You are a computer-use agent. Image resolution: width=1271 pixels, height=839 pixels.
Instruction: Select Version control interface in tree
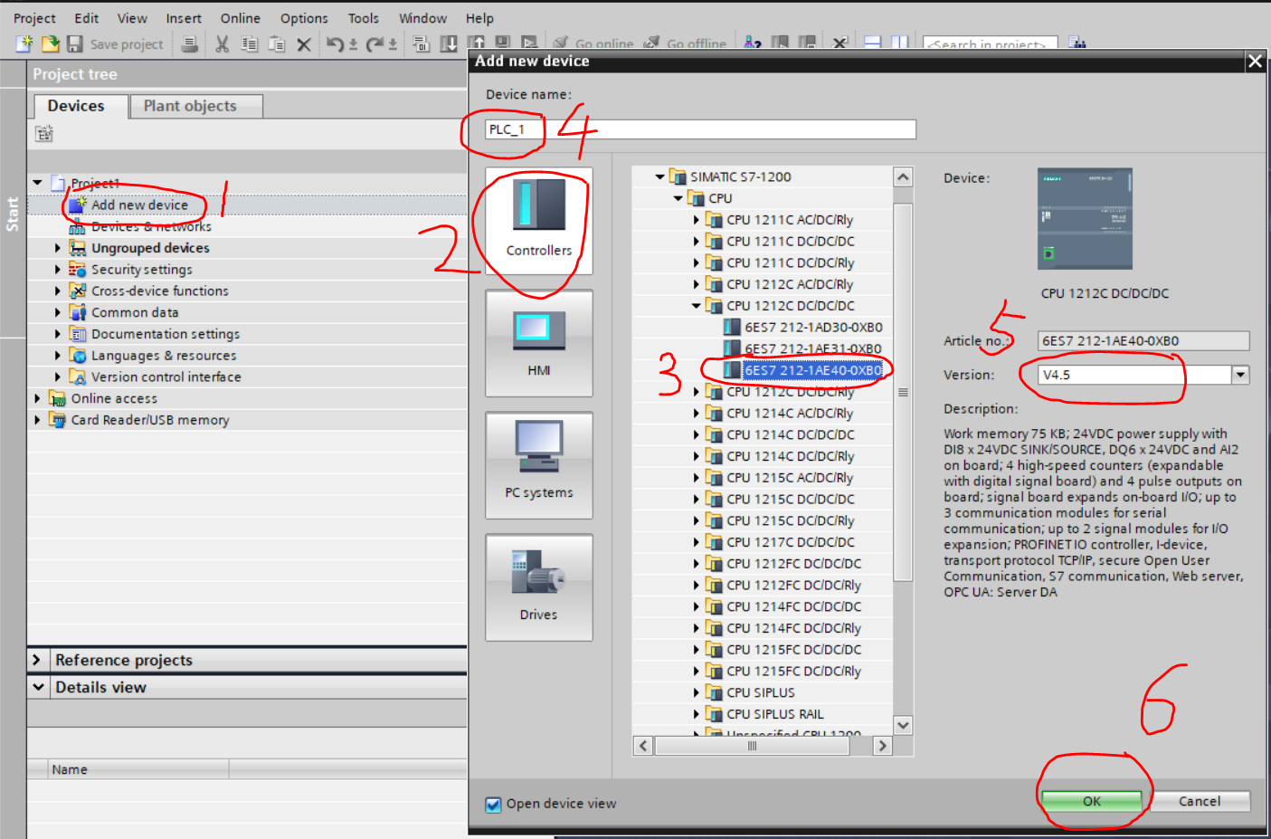(x=166, y=377)
